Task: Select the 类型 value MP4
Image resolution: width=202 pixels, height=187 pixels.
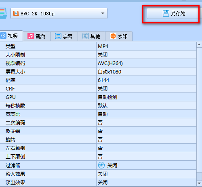Action: click(103, 46)
